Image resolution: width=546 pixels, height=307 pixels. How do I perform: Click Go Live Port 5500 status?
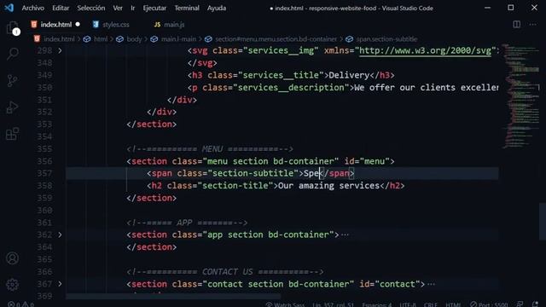point(489,304)
